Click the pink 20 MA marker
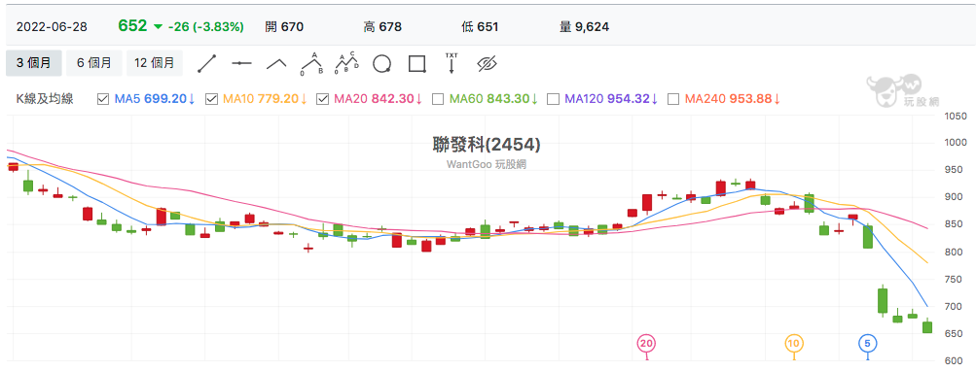 [x=647, y=343]
